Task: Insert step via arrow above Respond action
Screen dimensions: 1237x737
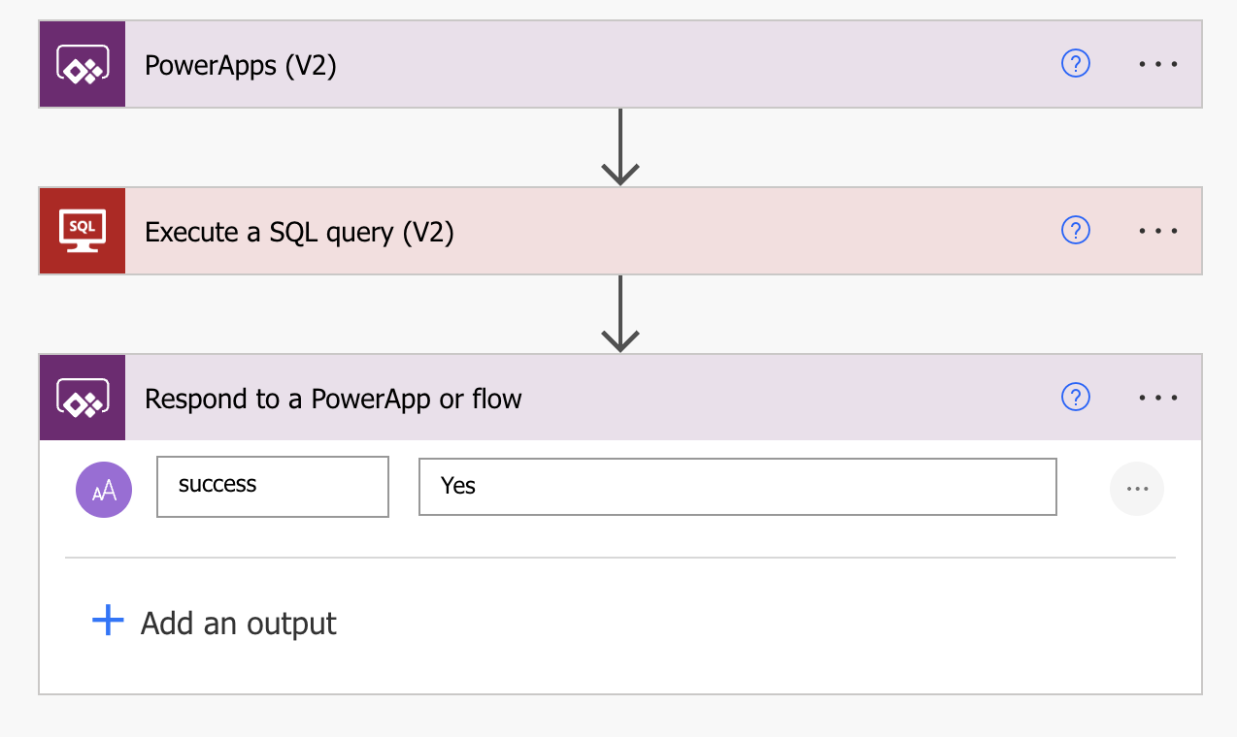Action: coord(619,314)
